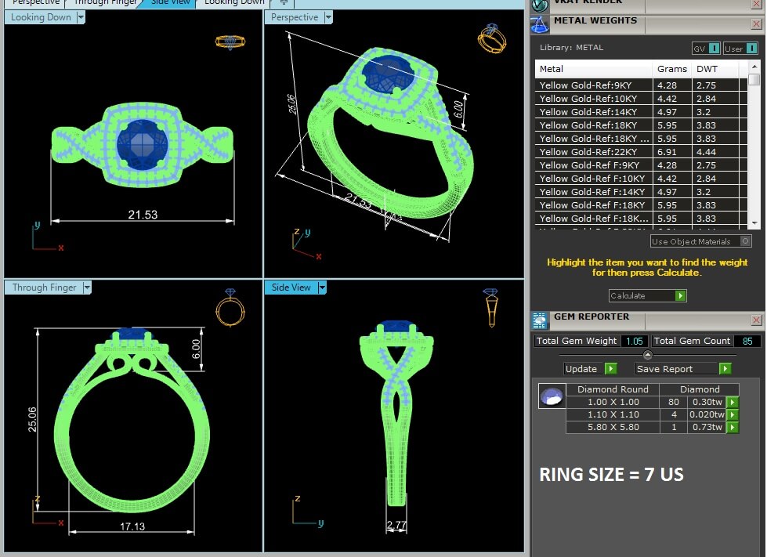Click the V-Ray Render panel icon
The image size is (767, 557).
540,5
